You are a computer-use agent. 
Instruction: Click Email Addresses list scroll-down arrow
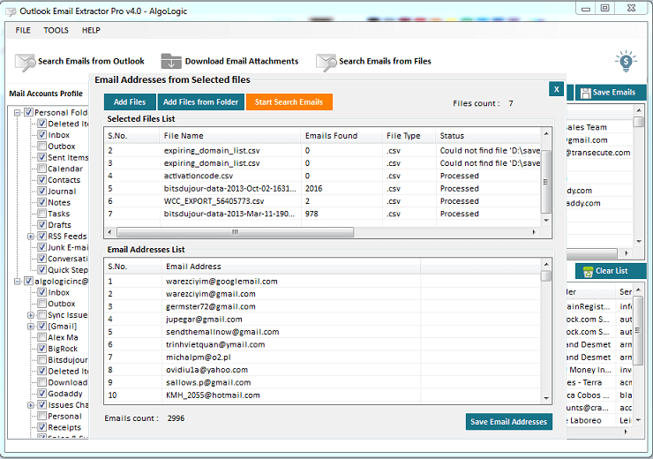(x=546, y=399)
